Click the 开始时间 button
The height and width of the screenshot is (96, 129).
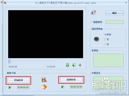19,80
